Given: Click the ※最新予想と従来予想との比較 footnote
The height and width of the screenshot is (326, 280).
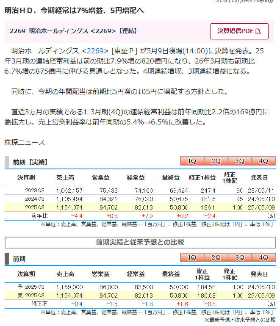Looking at the screenshot, I should tap(240, 320).
